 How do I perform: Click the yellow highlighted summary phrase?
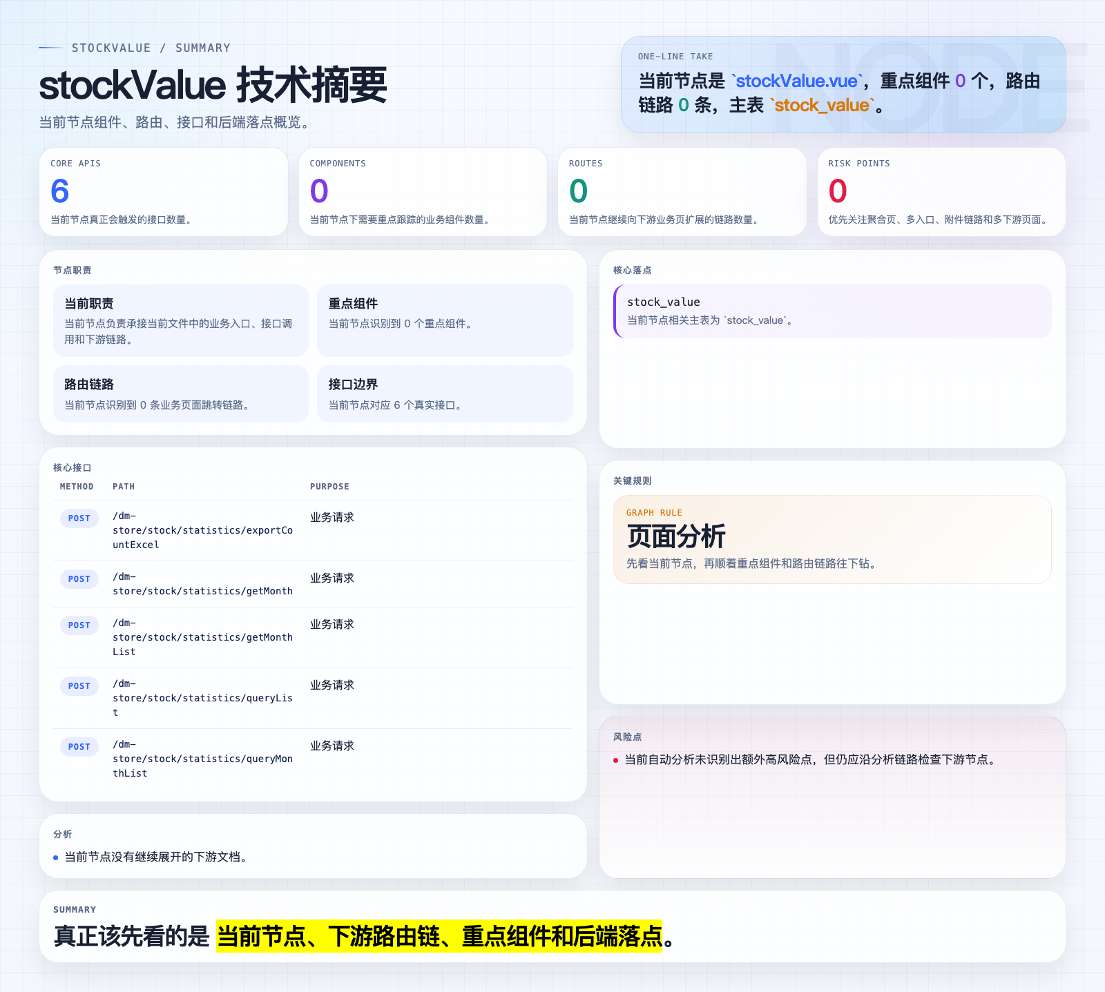[439, 936]
